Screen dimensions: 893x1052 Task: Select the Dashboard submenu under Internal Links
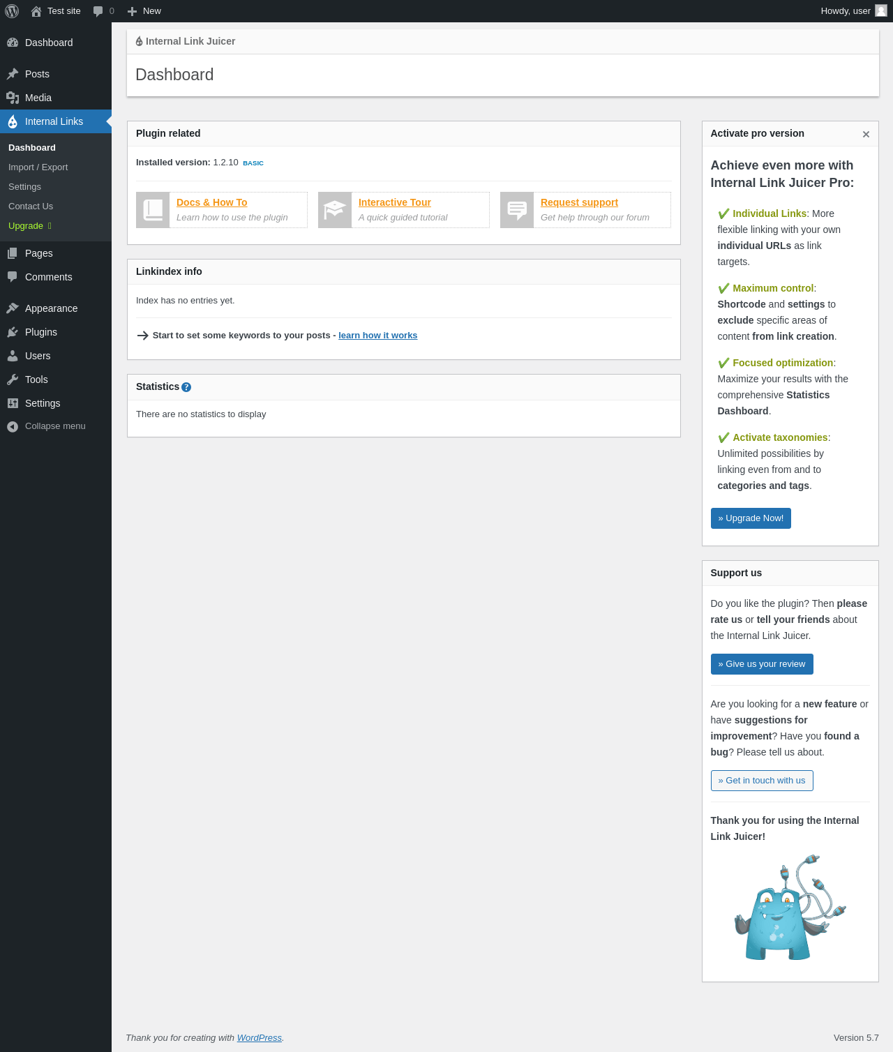32,148
